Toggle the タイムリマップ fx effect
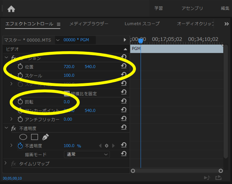This screenshot has width=232, height=184. click(14, 164)
